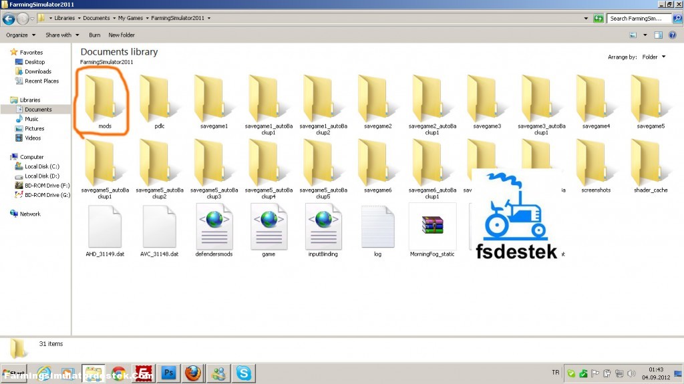This screenshot has width=684, height=384.
Task: Select Local Disk (C:) in sidebar
Action: point(41,166)
